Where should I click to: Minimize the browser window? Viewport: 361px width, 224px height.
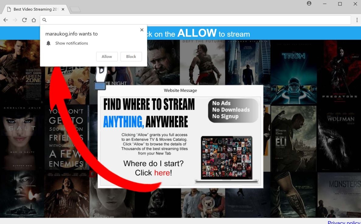324,4
